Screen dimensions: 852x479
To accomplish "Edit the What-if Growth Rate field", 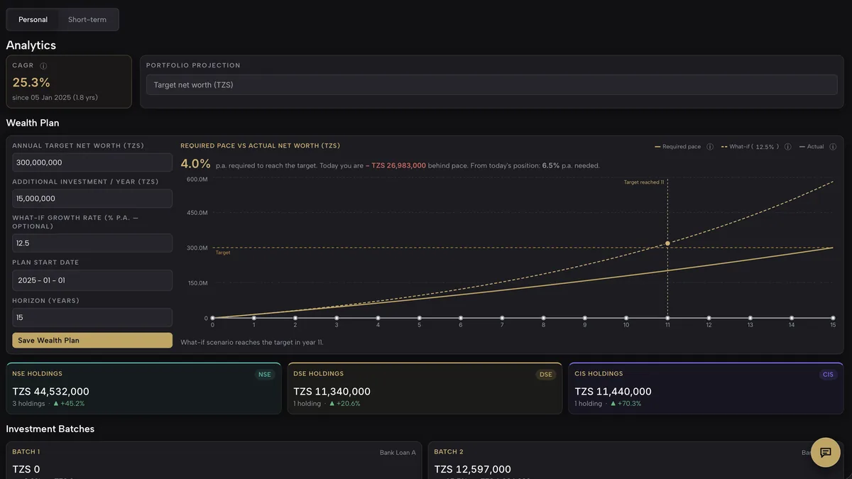I will [x=92, y=243].
